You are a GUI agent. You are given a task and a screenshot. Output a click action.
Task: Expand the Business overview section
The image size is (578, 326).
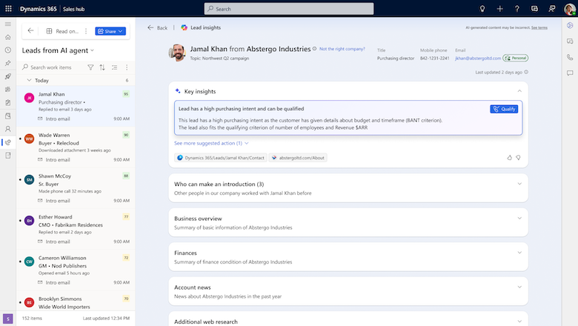519,219
